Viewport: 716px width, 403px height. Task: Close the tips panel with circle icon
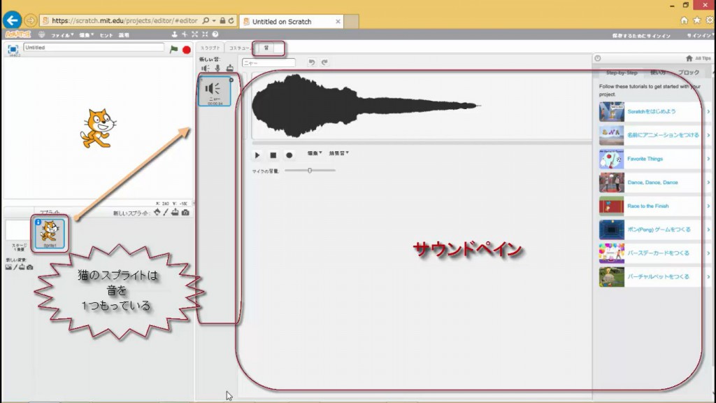(x=598, y=58)
